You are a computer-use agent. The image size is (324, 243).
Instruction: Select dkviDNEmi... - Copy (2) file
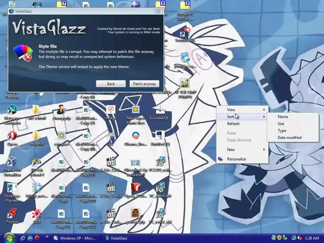coord(62,219)
